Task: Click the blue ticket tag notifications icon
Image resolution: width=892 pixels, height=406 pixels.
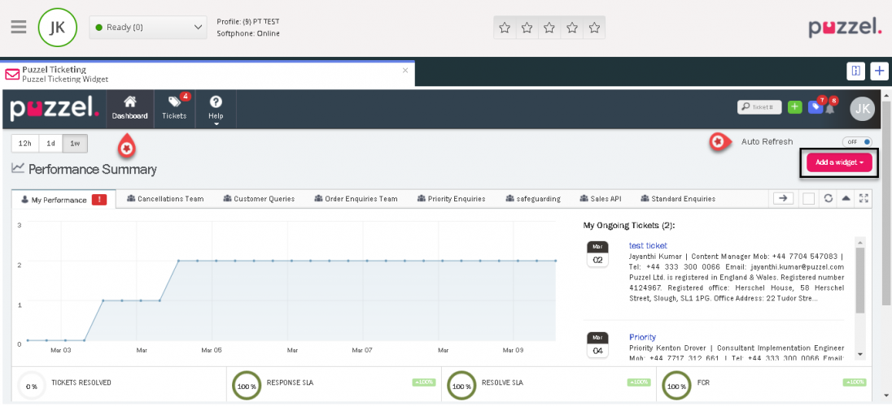Action: pos(815,107)
